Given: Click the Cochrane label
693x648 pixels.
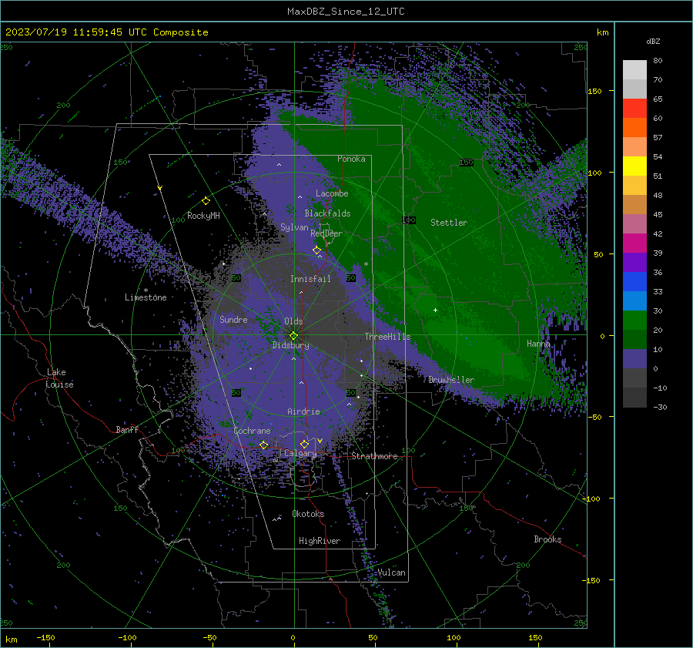Looking at the screenshot, I should [252, 431].
